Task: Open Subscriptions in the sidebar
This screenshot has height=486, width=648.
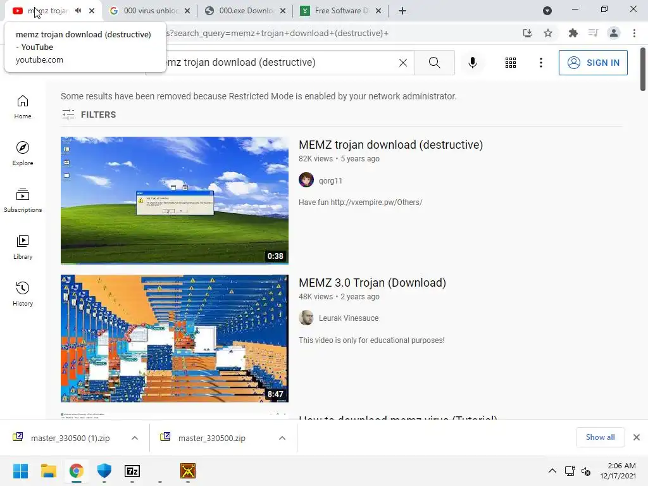Action: 23,201
